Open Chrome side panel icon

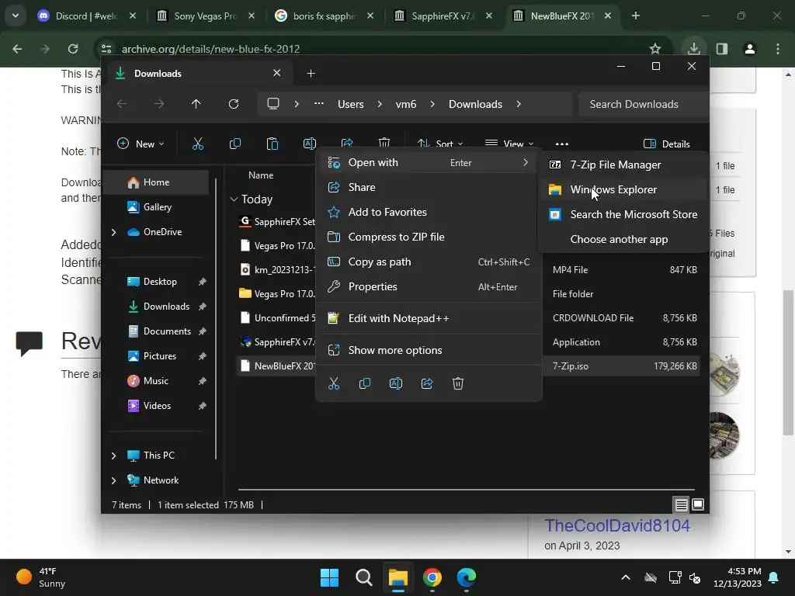click(722, 49)
